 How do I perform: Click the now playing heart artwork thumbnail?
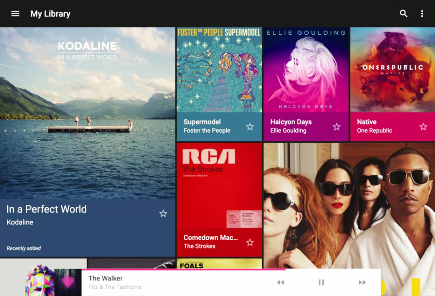click(68, 282)
